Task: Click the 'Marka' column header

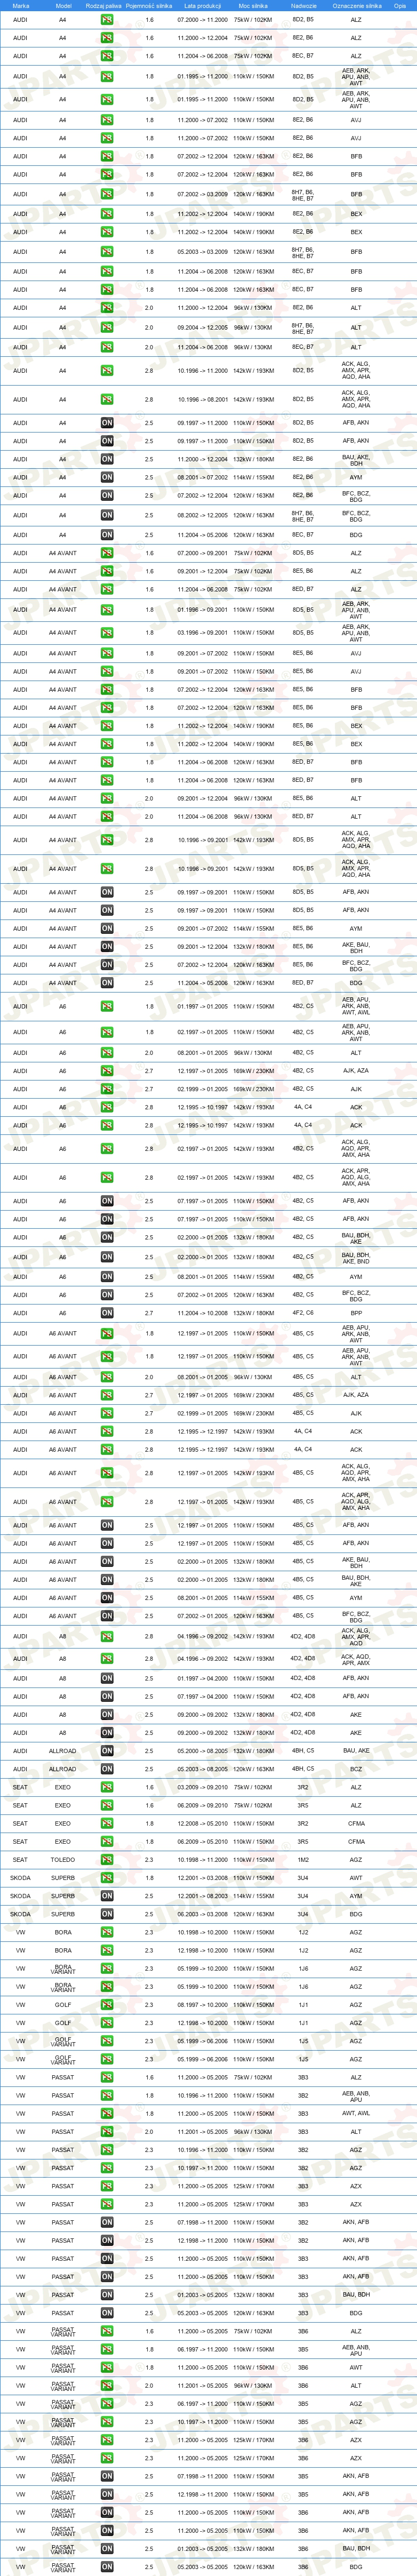Action: tap(20, 5)
